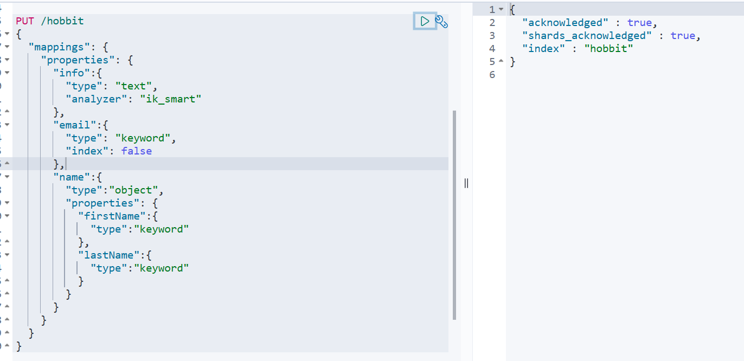The image size is (744, 361).
Task: Click the fold arrow beside the request's opening brace
Action: (x=7, y=34)
